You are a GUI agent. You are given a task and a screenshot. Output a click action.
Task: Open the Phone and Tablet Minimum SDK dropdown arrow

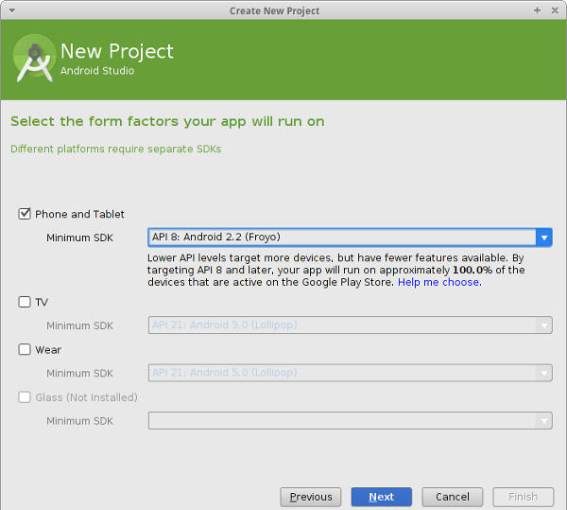pos(544,237)
